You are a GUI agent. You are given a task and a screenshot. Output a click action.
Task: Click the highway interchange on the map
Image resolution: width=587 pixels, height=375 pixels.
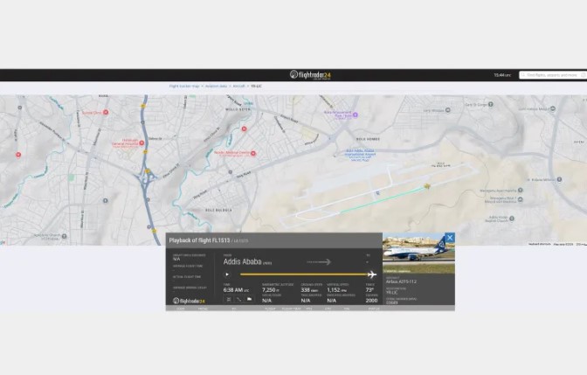tap(145, 177)
